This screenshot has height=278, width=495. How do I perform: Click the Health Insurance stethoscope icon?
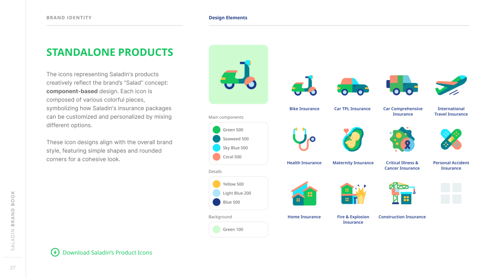[x=304, y=139]
